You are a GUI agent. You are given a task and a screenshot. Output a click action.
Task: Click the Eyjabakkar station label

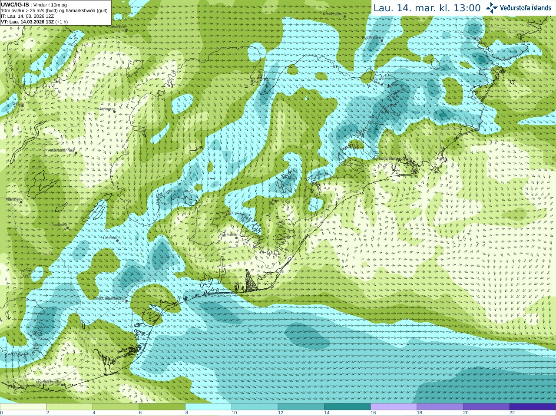(x=371, y=38)
